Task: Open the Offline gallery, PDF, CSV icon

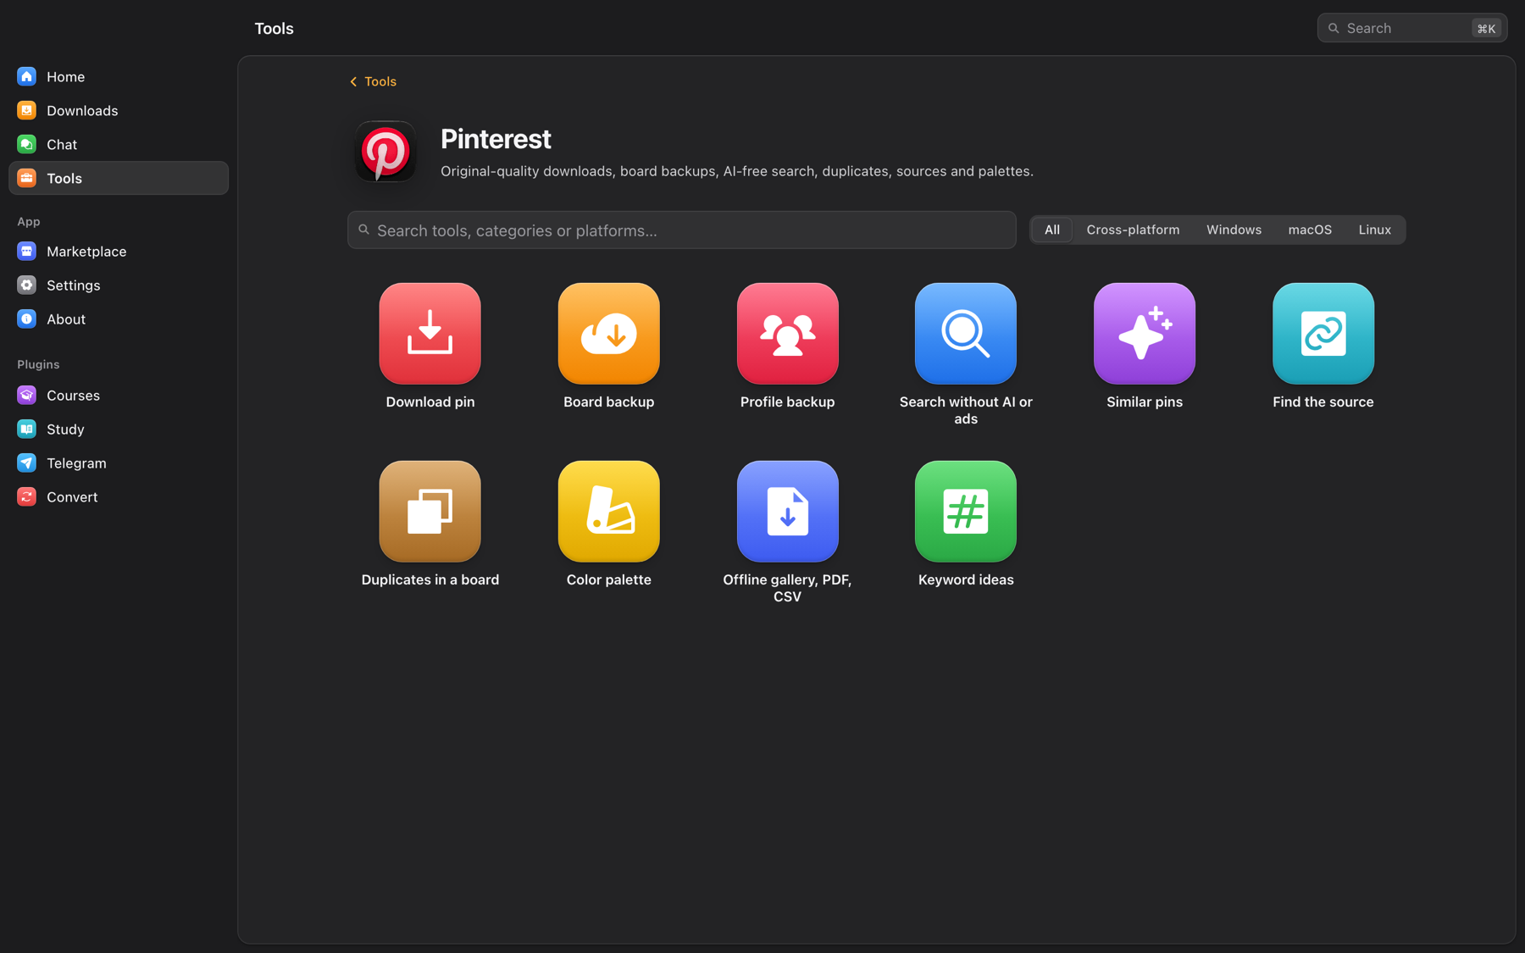Action: click(787, 511)
